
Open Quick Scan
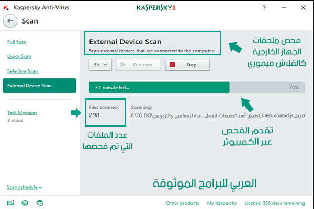tap(19, 56)
